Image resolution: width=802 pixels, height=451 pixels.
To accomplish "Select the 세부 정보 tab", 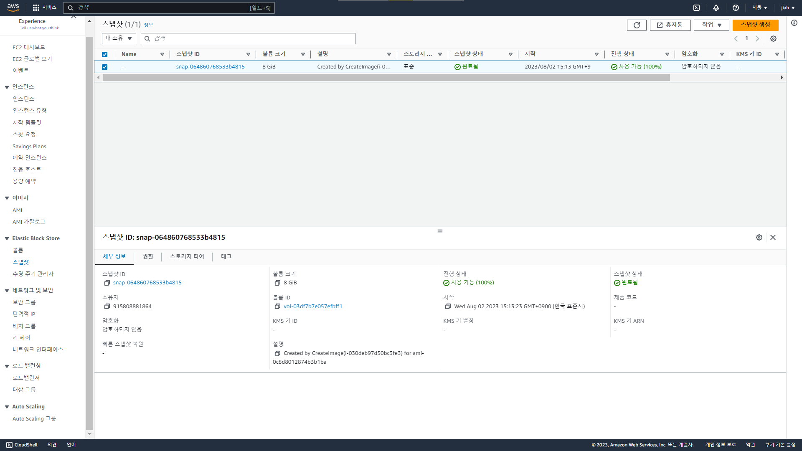I will point(114,256).
